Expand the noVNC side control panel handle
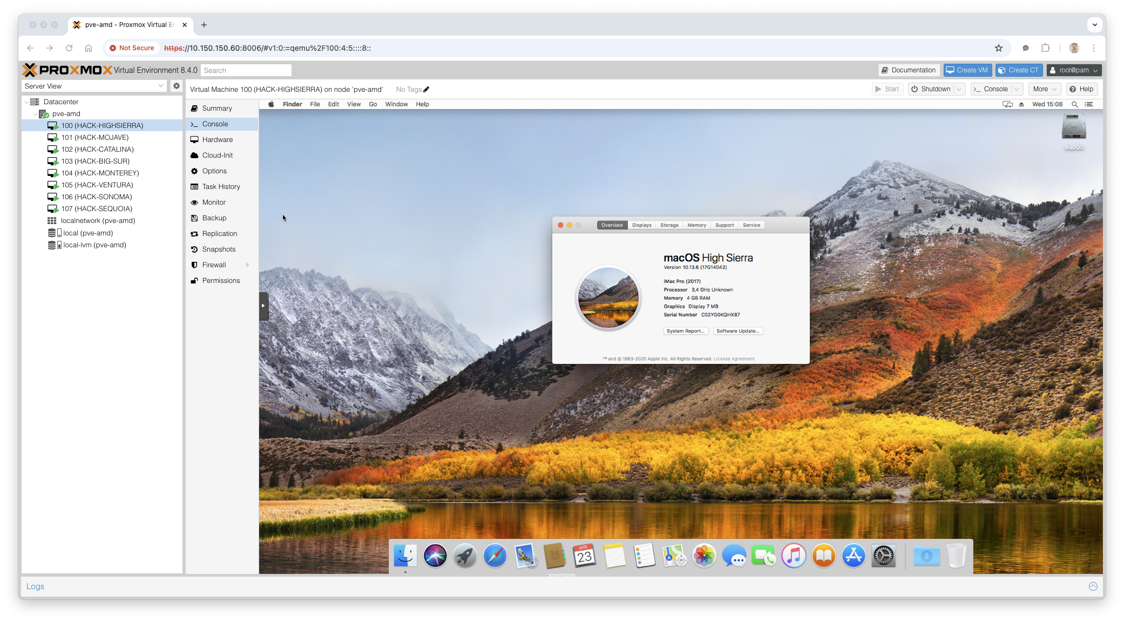Image resolution: width=1124 pixels, height=622 pixels. [x=263, y=306]
